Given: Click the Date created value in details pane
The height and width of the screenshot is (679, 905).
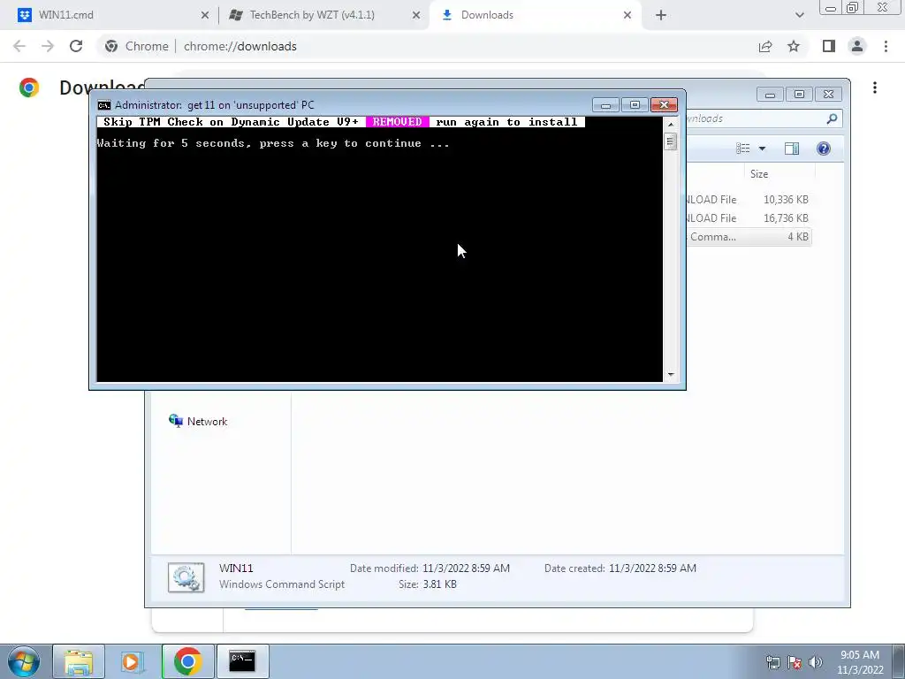Looking at the screenshot, I should (652, 568).
